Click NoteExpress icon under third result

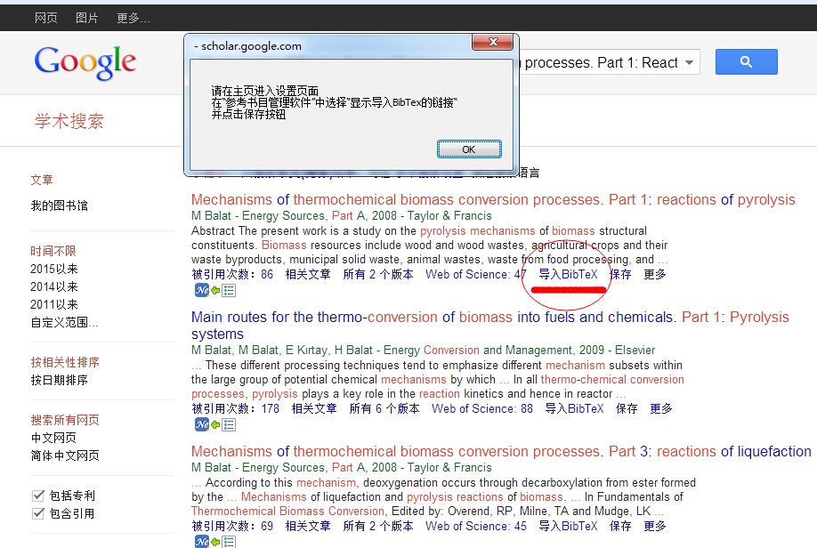(x=202, y=541)
